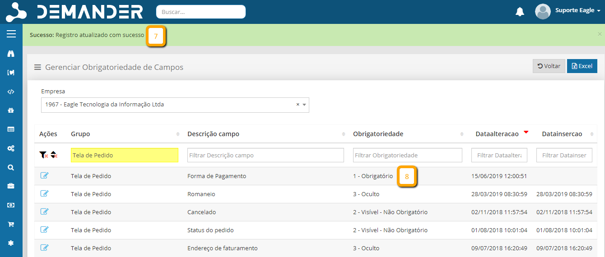Viewport: 605px width, 257px height.
Task: Open the hamburger menu in the sidebar
Action: click(x=11, y=34)
